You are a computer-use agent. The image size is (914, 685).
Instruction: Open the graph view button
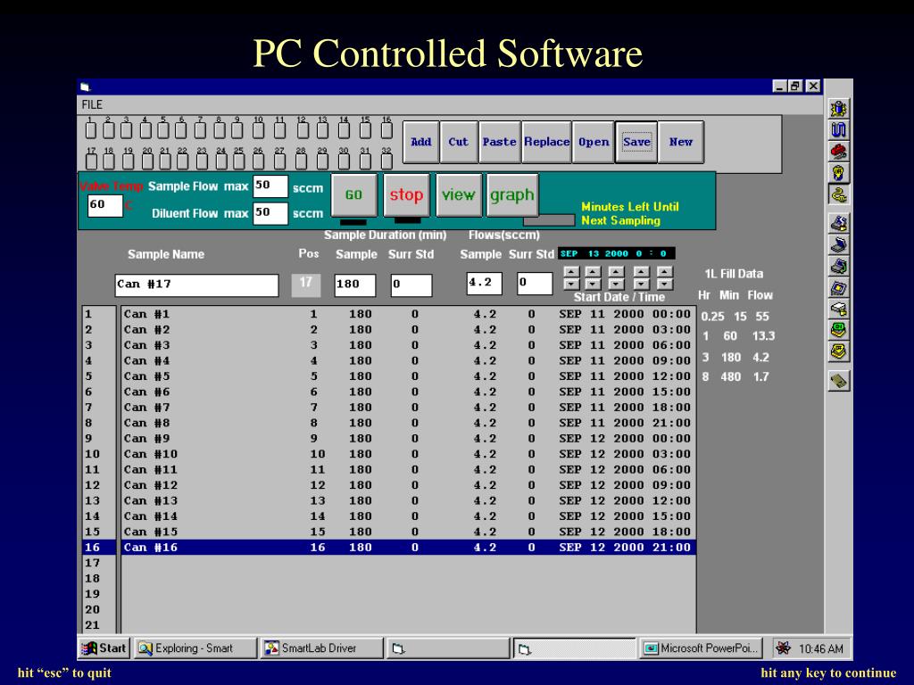point(511,194)
